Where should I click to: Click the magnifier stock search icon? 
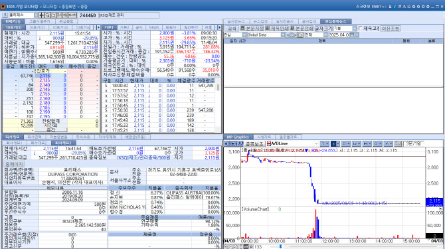(47, 15)
